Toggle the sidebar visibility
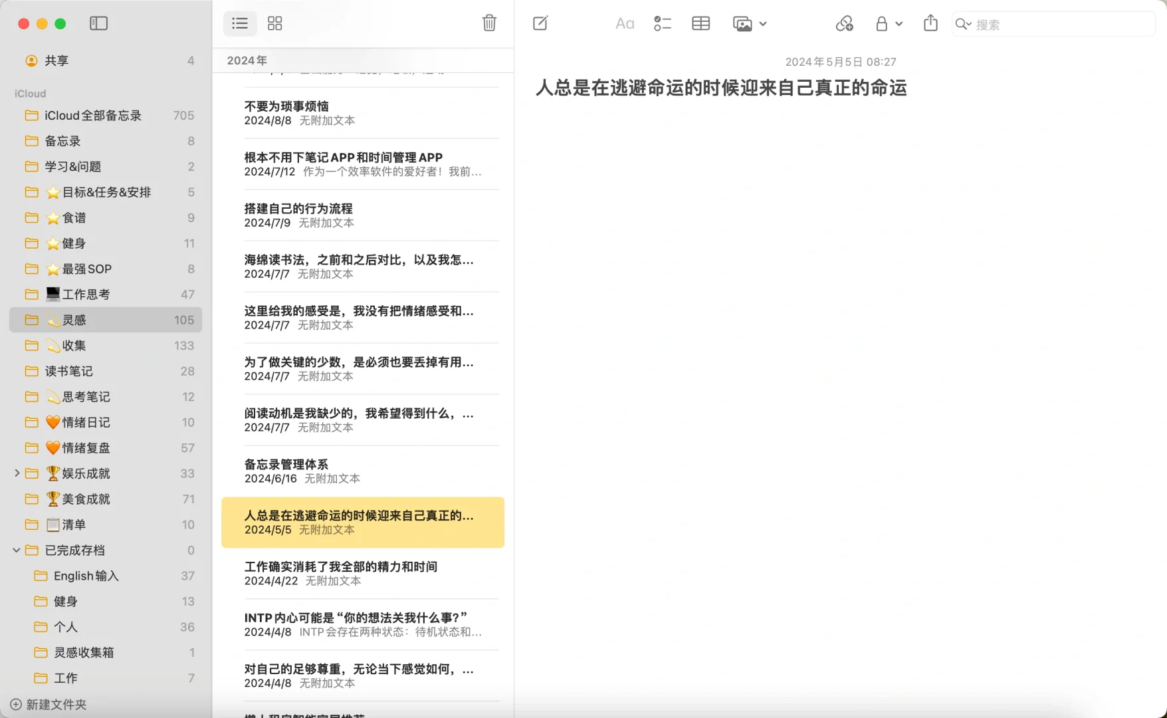1167x718 pixels. coord(98,23)
